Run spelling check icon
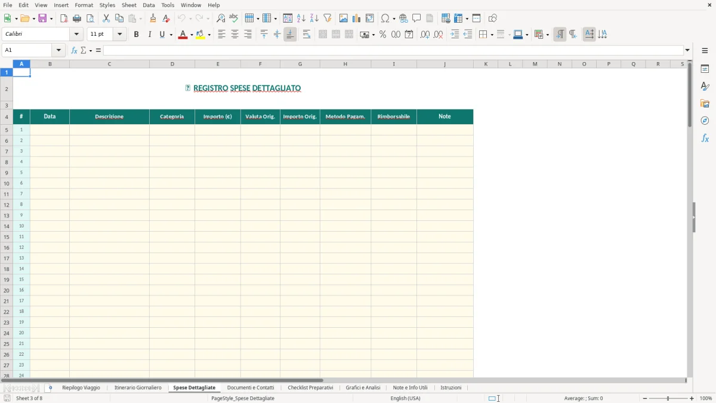Screen dimensions: 716x403 [x=233, y=19]
